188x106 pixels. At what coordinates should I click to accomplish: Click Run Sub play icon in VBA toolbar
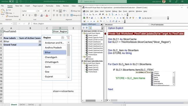pos(114,18)
